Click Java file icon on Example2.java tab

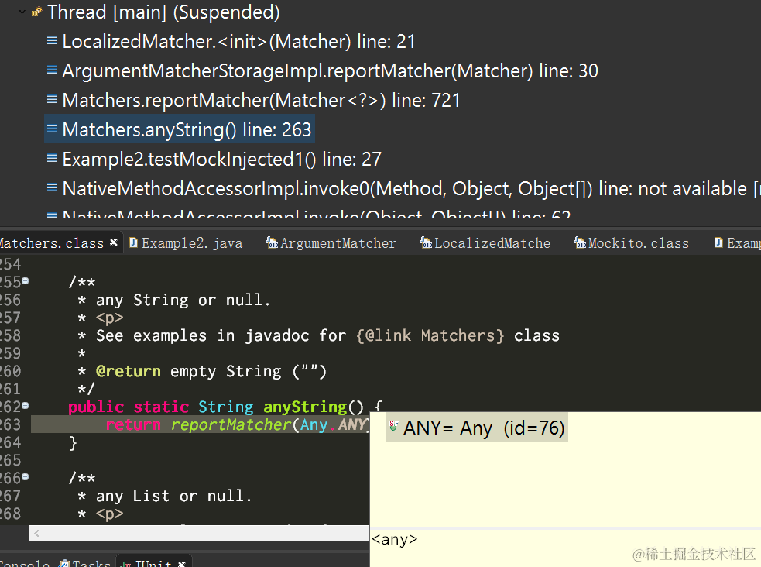(x=133, y=242)
